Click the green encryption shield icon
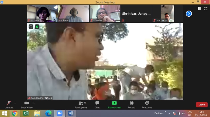The width and height of the screenshot is (210, 117). coord(37,27)
